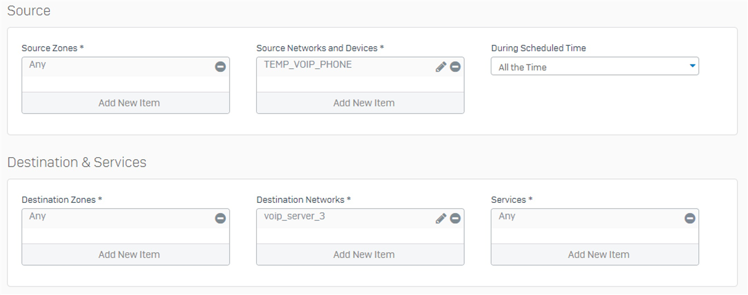Edit the TEMP_VOIP_PHONE network entry
This screenshot has width=748, height=295.
441,66
